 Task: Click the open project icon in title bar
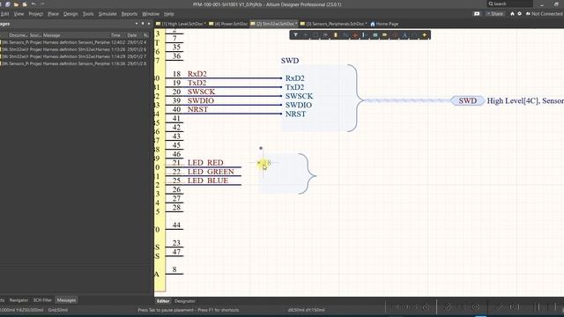pos(25,4)
